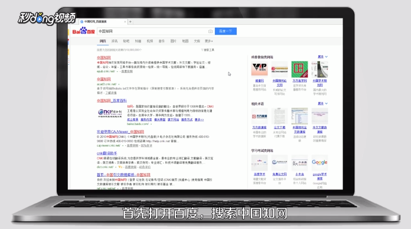
Task: Open the Google logo thumbnail
Action: click(x=319, y=162)
